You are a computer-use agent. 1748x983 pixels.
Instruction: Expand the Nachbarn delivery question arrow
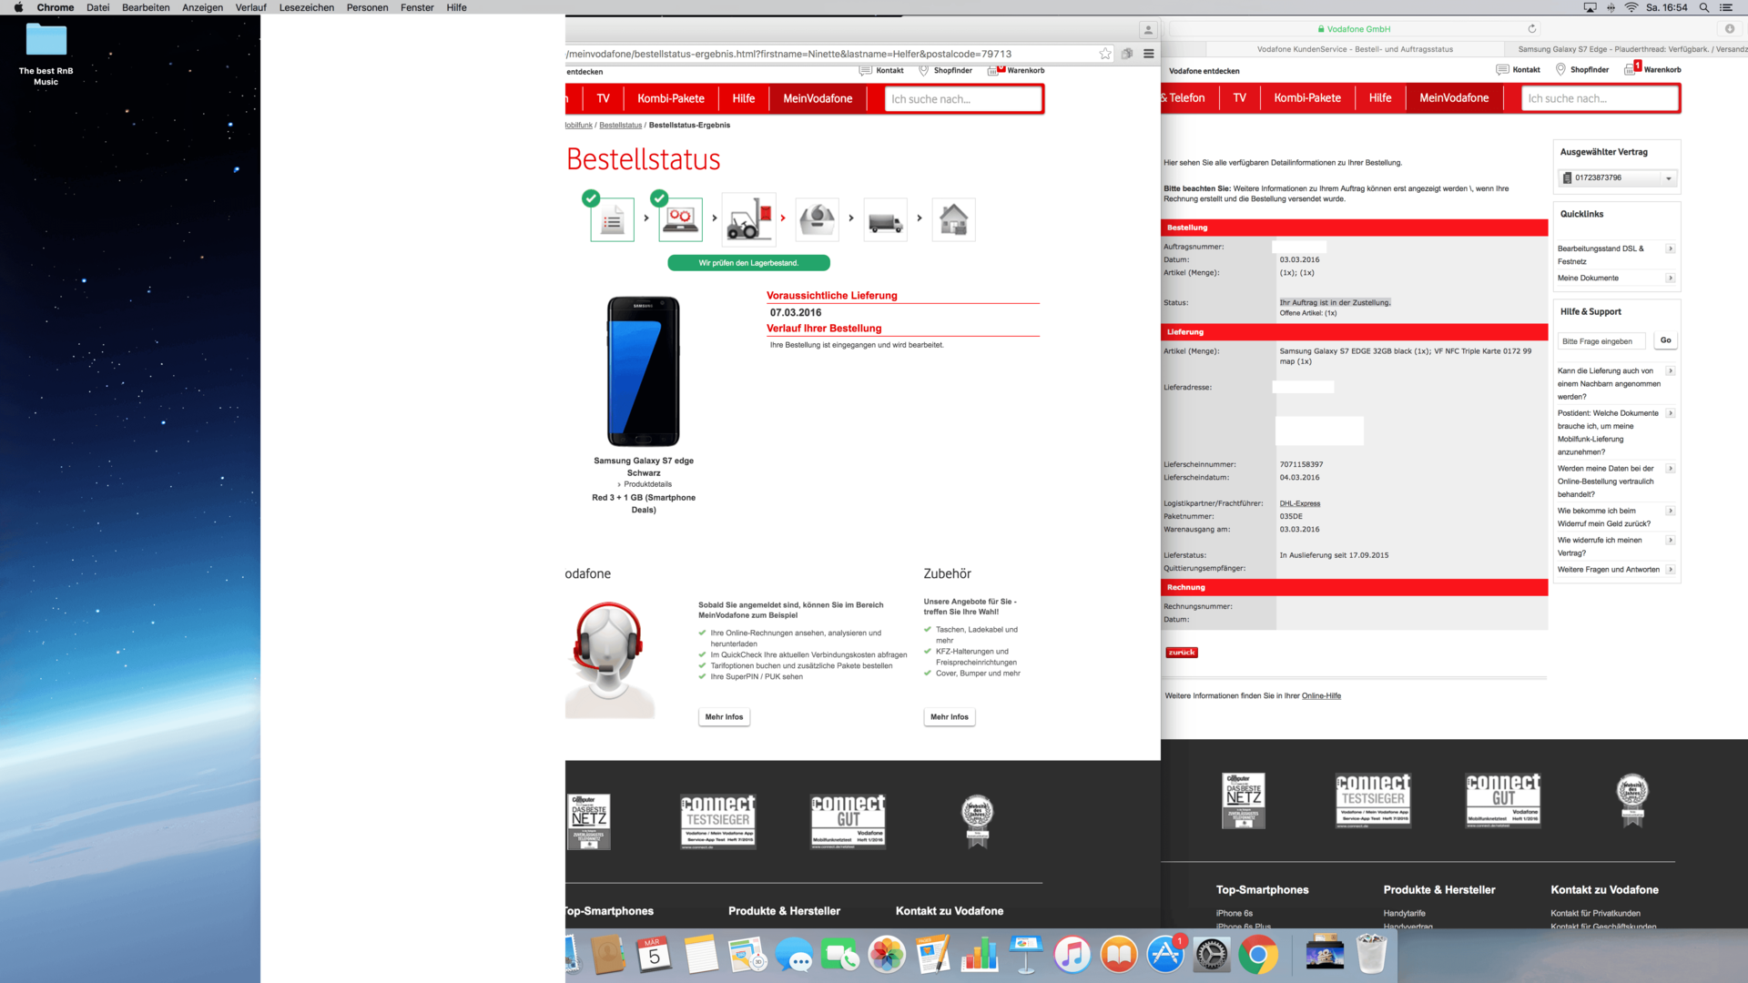(x=1671, y=371)
